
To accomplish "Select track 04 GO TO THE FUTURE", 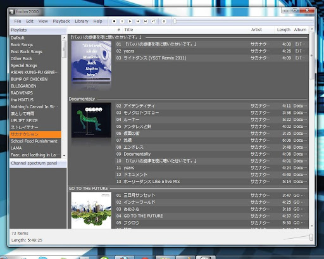I will coord(211,216).
